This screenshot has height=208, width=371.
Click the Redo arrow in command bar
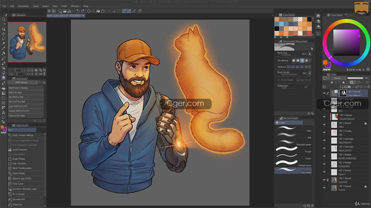click(82, 11)
